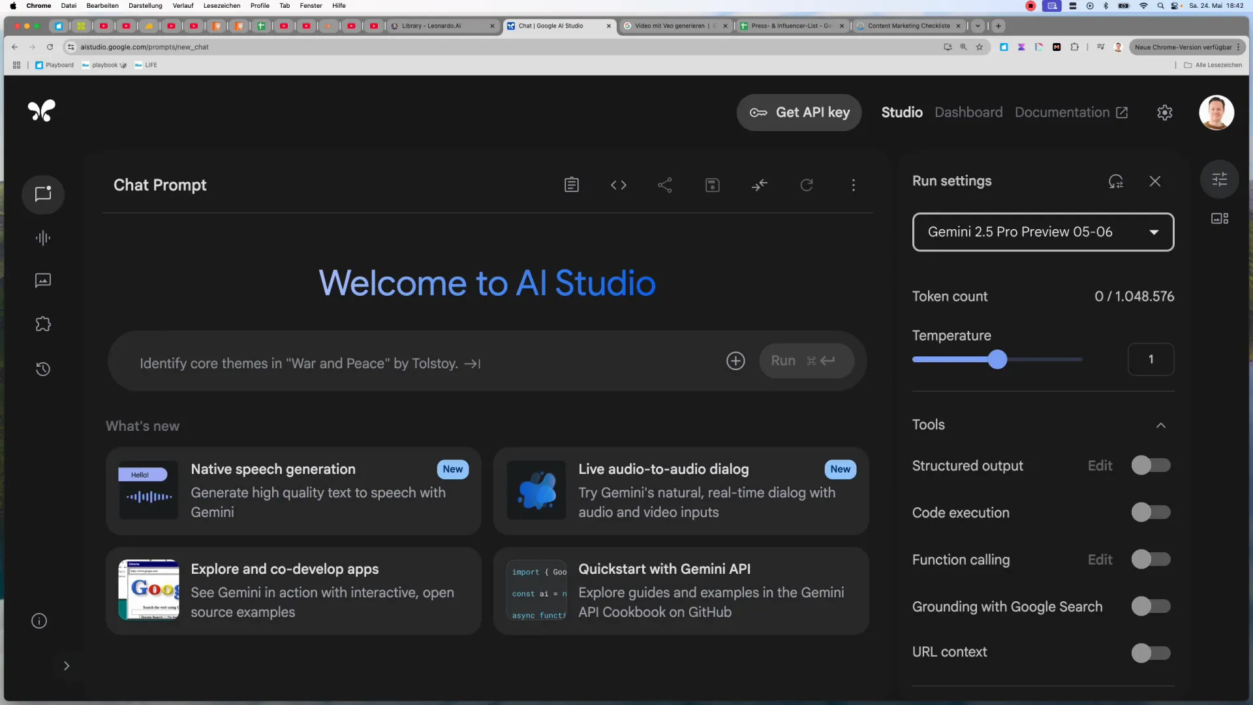The width and height of the screenshot is (1253, 705).
Task: Toggle Structured output switch
Action: coord(1151,465)
